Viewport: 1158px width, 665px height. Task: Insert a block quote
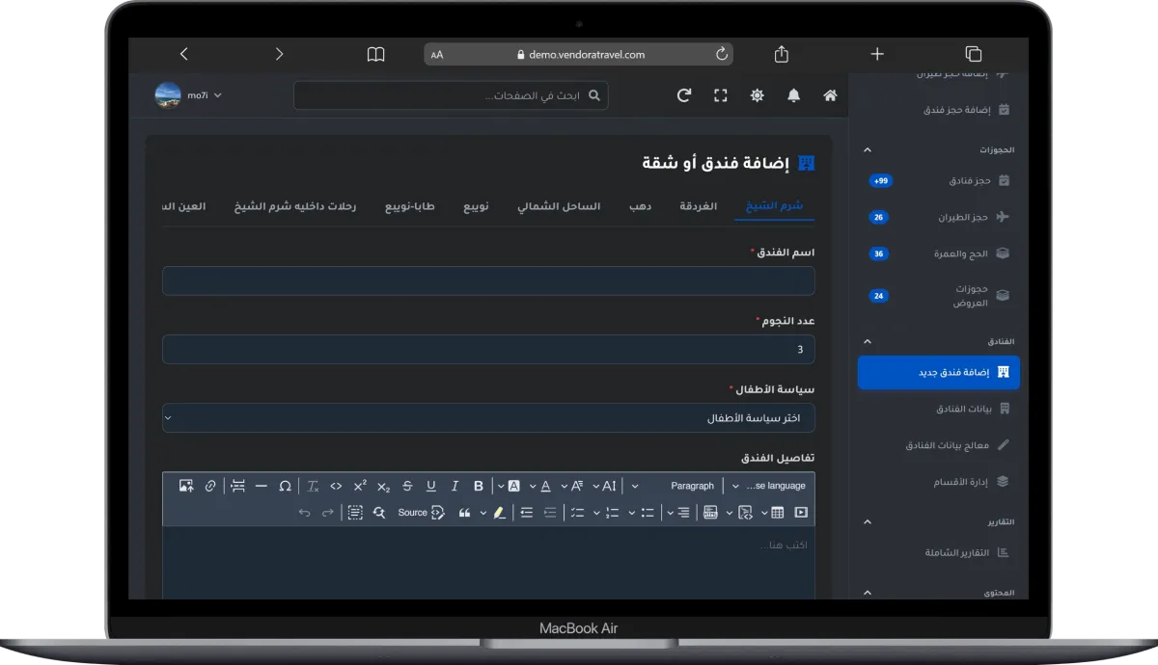464,513
